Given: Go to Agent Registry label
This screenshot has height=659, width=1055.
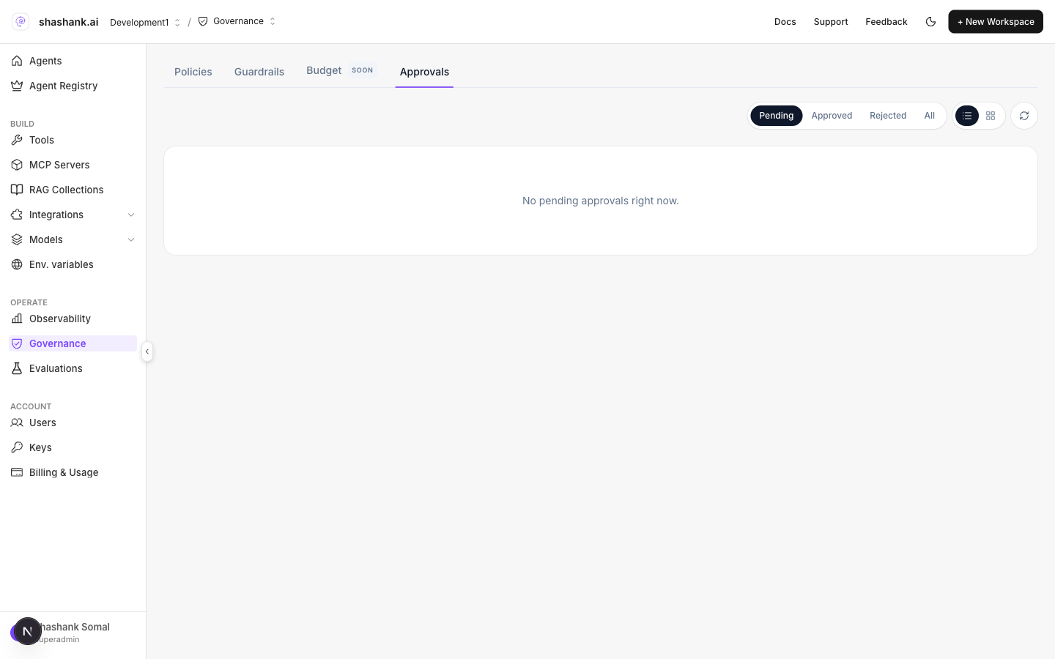Looking at the screenshot, I should pyautogui.click(x=63, y=86).
